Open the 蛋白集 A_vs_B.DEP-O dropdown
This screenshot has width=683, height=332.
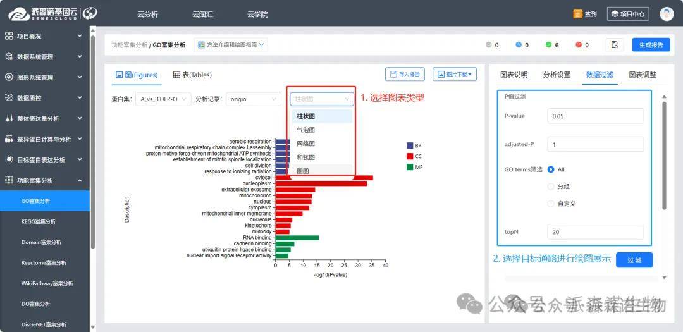coord(164,99)
